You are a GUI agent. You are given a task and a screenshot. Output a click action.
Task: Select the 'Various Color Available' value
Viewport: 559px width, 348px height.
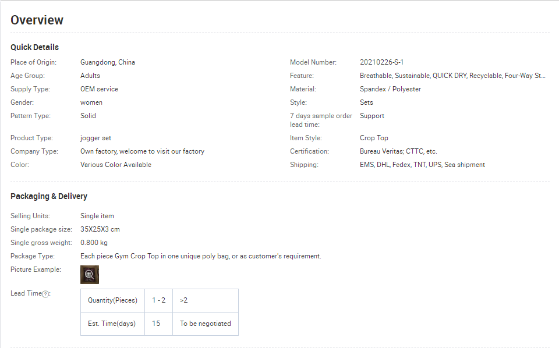(x=116, y=165)
